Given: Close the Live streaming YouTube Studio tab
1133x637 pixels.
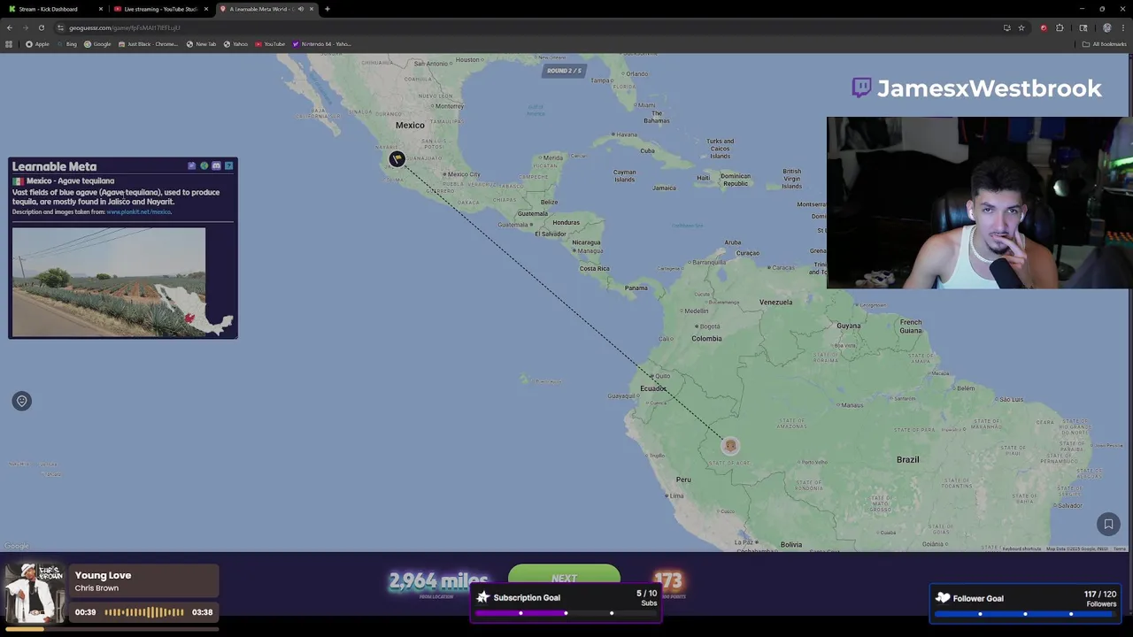Looking at the screenshot, I should [205, 9].
